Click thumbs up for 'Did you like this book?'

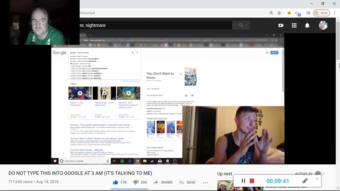tap(186, 95)
